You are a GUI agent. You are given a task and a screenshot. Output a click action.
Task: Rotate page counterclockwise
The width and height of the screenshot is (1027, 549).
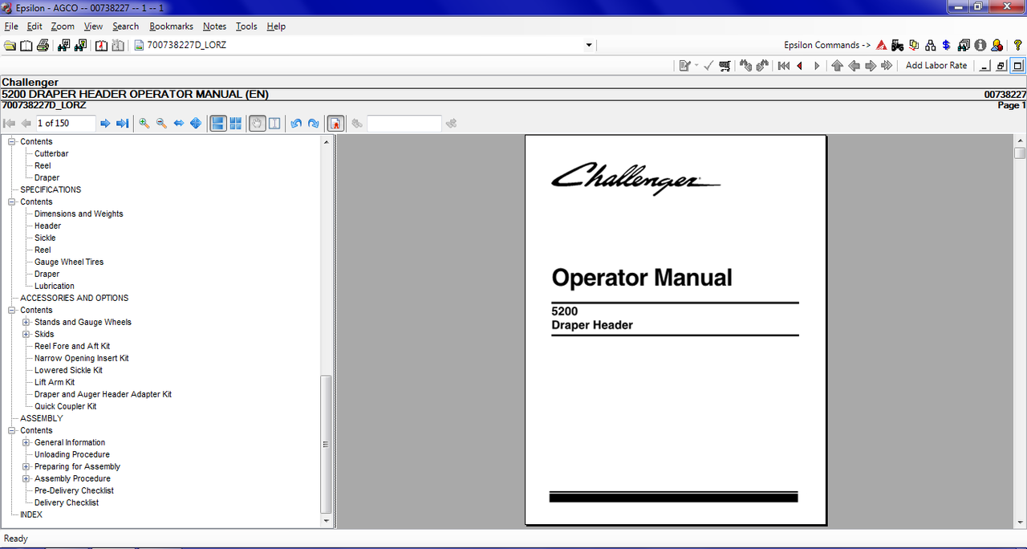click(x=296, y=123)
